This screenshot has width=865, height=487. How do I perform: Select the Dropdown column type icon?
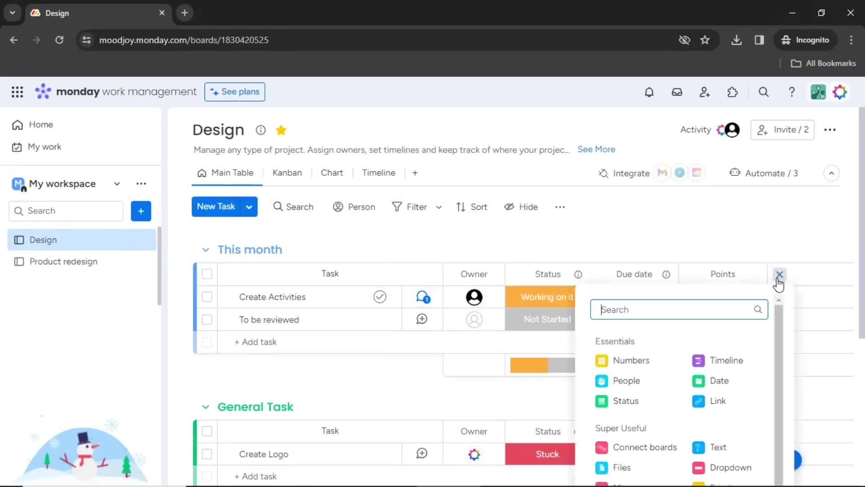pyautogui.click(x=698, y=467)
